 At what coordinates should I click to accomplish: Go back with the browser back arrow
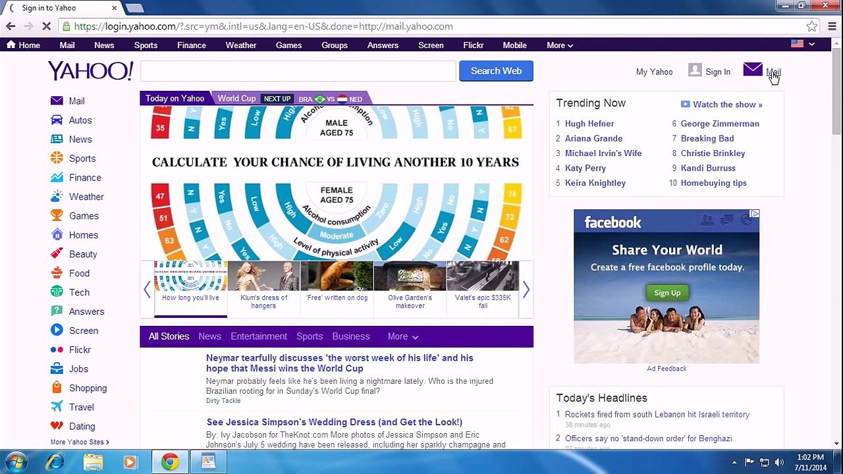(11, 26)
